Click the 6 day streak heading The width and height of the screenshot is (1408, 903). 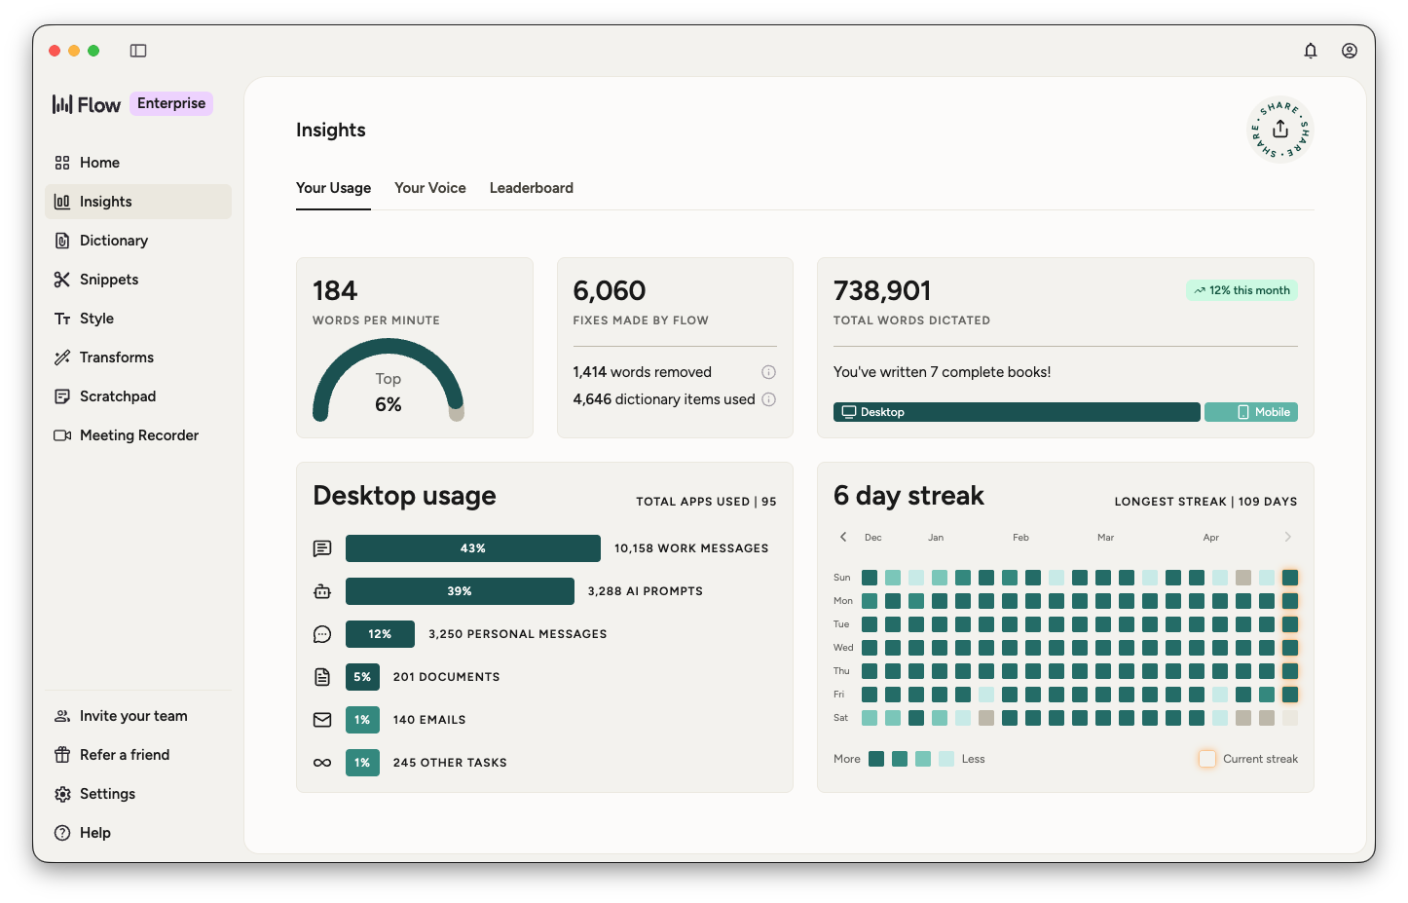pyautogui.click(x=908, y=496)
